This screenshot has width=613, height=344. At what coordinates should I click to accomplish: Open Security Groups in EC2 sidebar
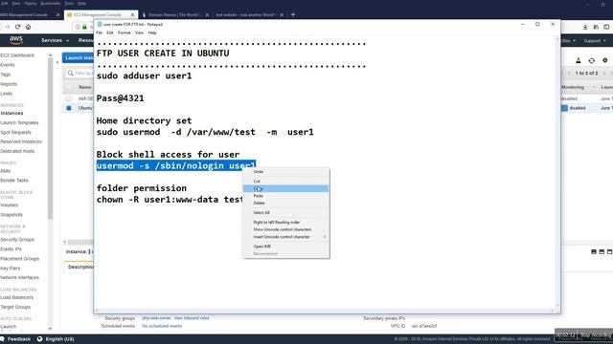point(17,240)
